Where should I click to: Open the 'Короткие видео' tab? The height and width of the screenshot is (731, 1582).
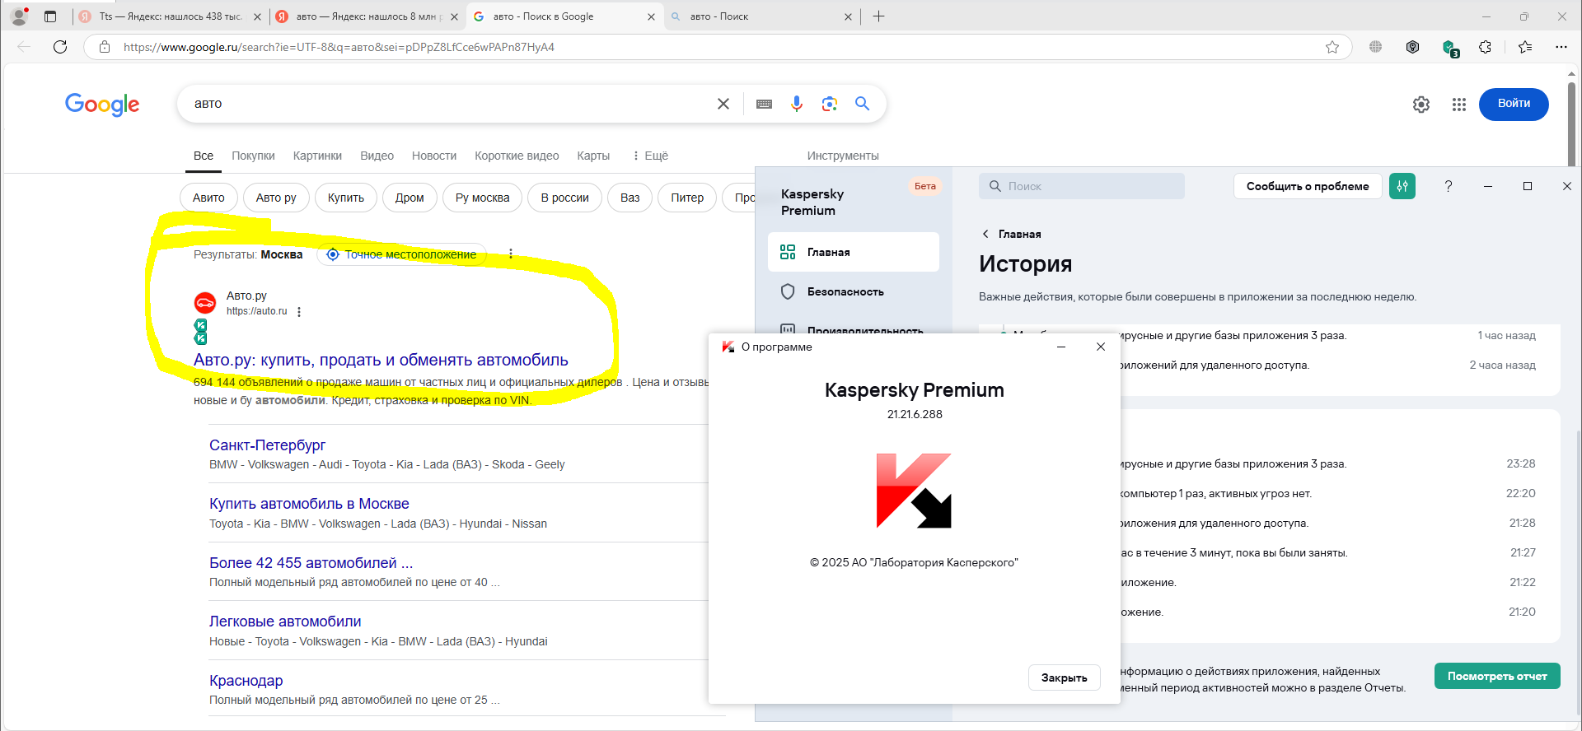[x=517, y=156]
